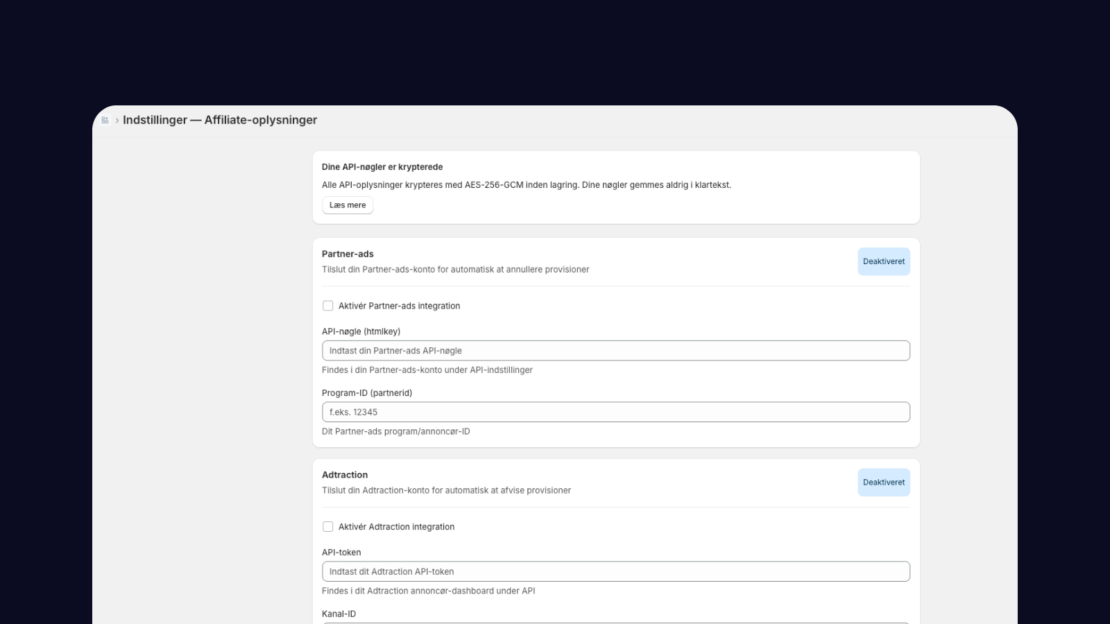Click the 'Program-ID (partnerid)' field label

[367, 393]
